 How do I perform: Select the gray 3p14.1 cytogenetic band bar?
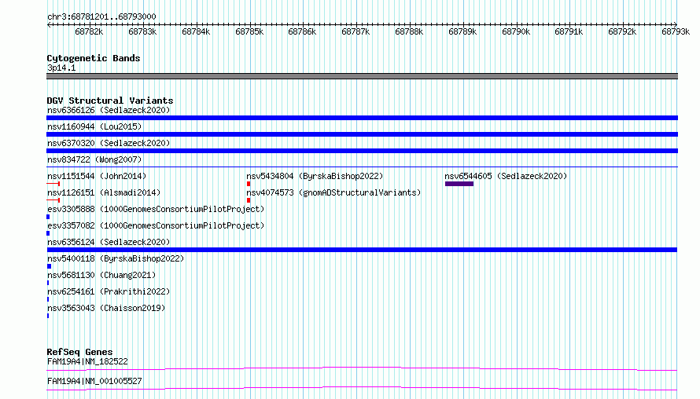[362, 76]
